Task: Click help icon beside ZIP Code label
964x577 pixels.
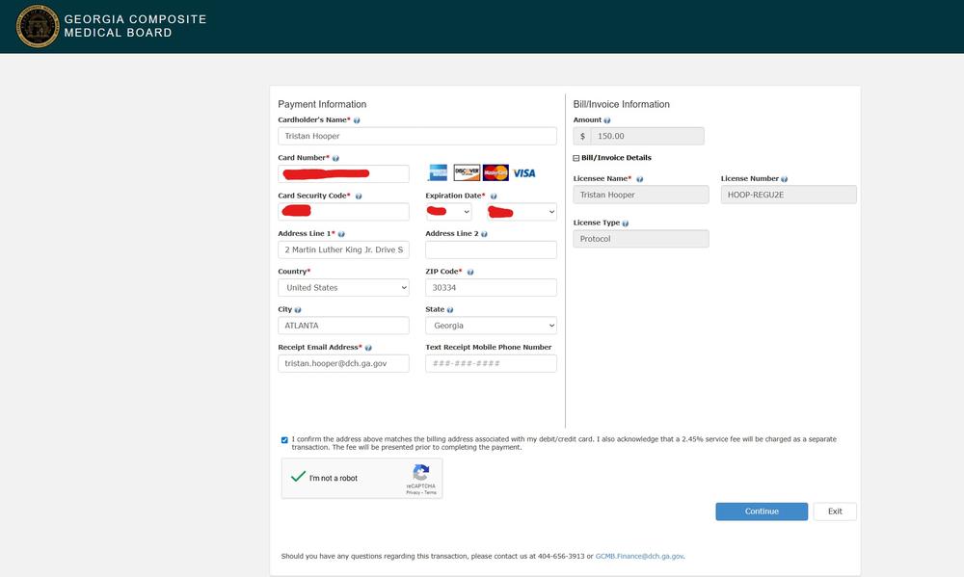Action: (x=470, y=272)
